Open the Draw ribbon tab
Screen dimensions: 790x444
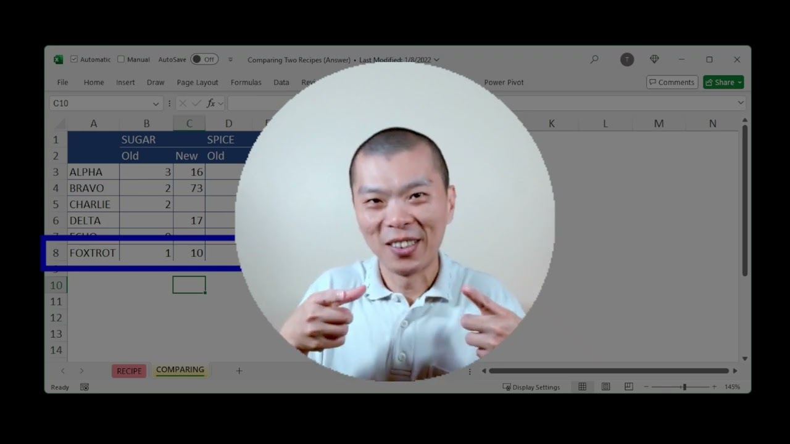[x=156, y=82]
